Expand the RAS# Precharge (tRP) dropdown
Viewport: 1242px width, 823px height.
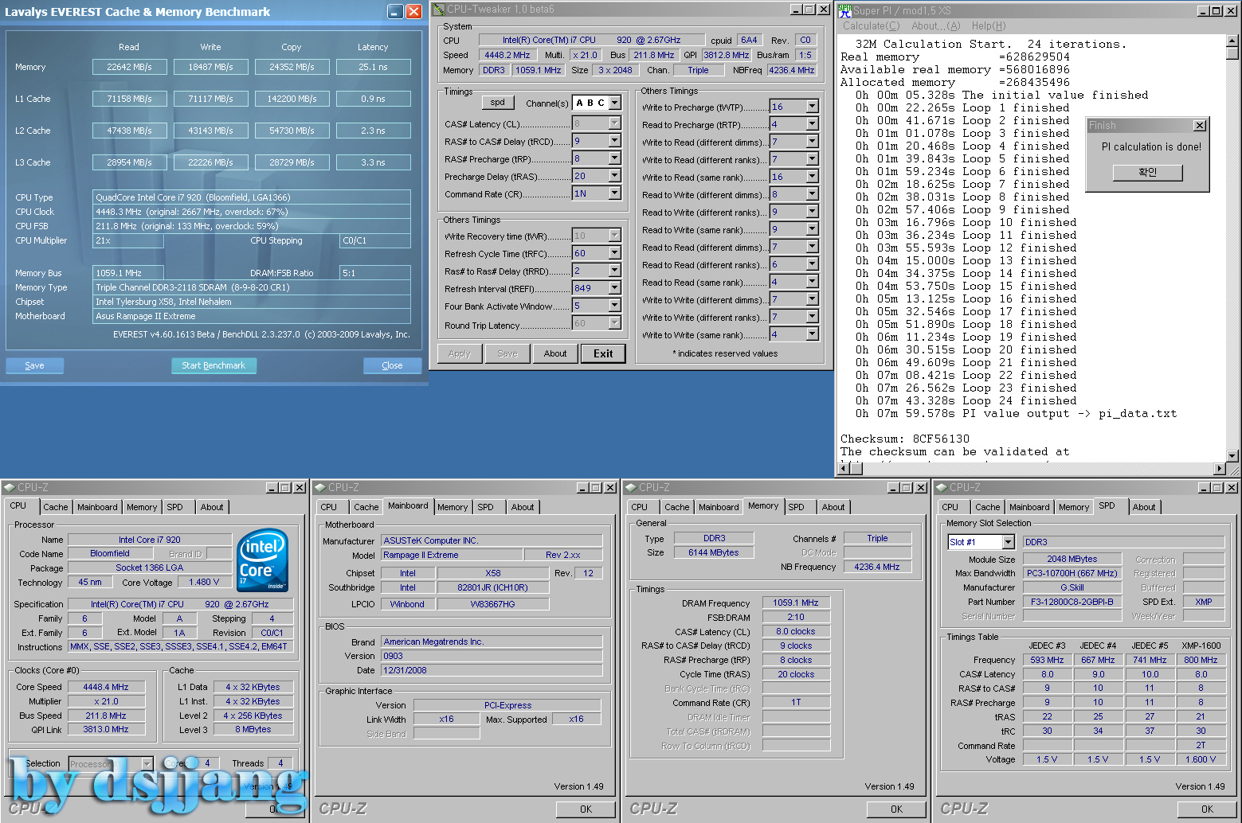coord(615,158)
